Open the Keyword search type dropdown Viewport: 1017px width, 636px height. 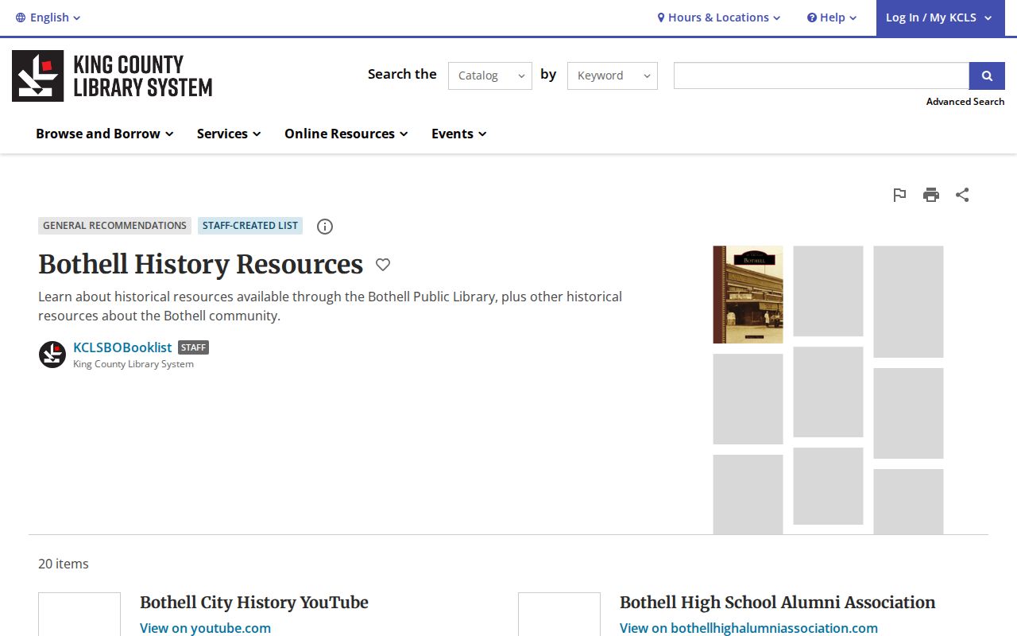(x=613, y=76)
